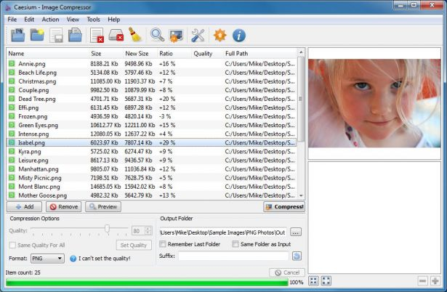The width and height of the screenshot is (447, 292).
Task: Click the fit to window preview icon
Action: pos(313,280)
